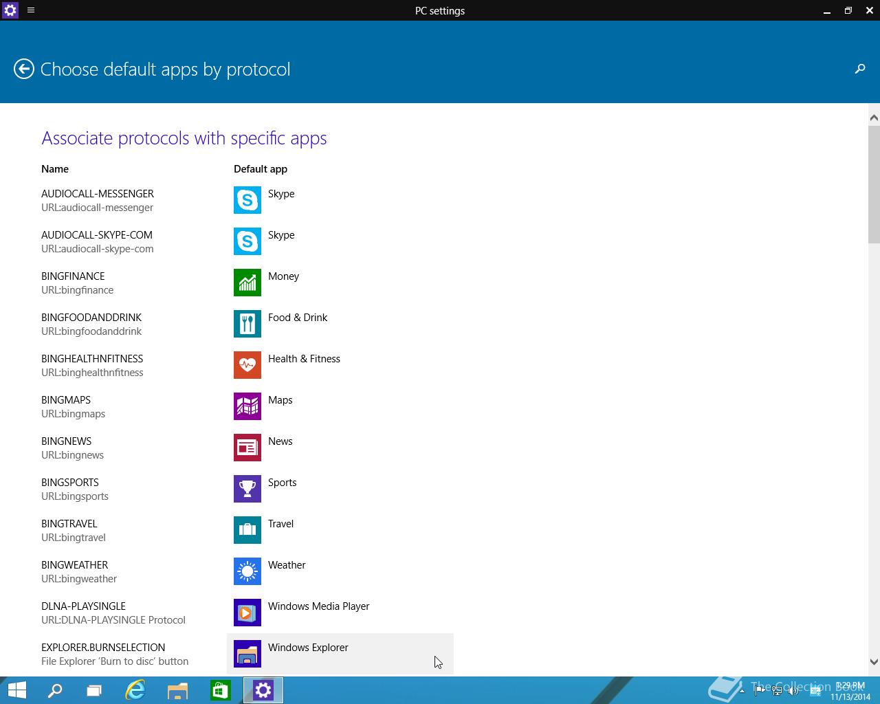
Task: Click the Health & Fitness app icon
Action: pyautogui.click(x=247, y=365)
